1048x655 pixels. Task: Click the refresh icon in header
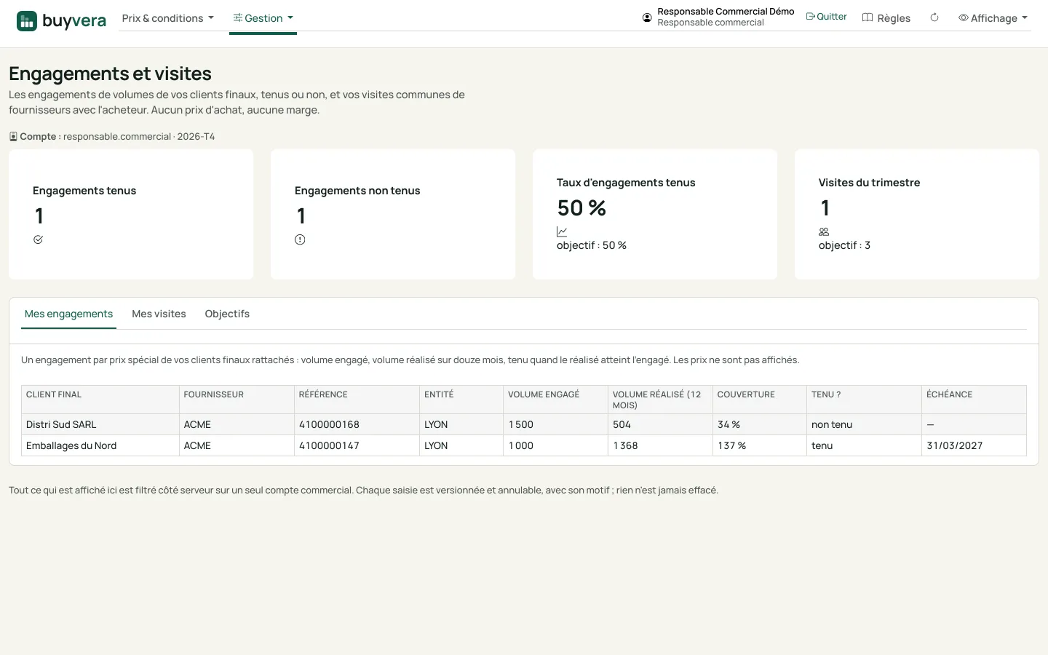click(x=934, y=17)
